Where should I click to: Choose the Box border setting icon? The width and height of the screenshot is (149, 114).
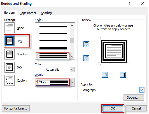tap(10, 41)
